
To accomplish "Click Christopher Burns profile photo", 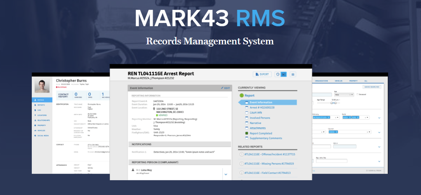I will (x=42, y=86).
